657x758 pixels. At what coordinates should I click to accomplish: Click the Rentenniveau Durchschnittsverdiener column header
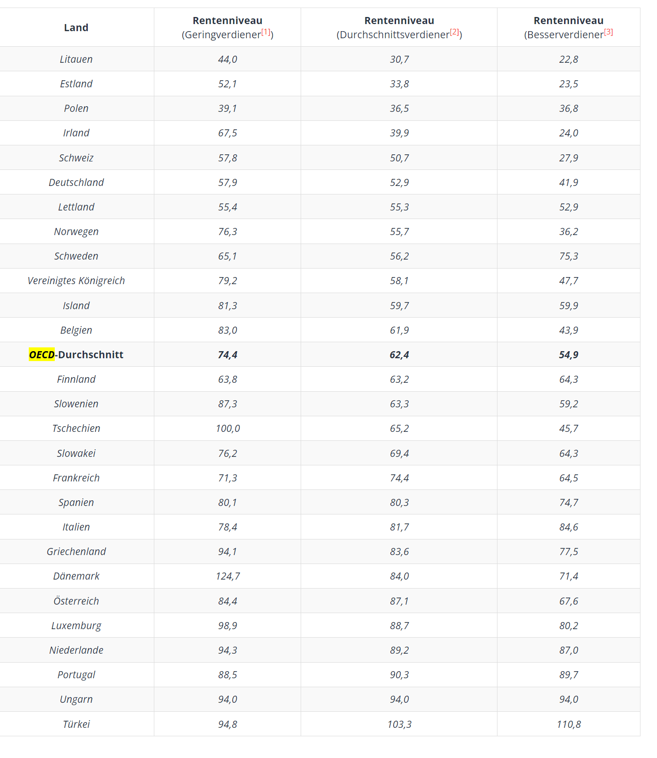tap(399, 27)
